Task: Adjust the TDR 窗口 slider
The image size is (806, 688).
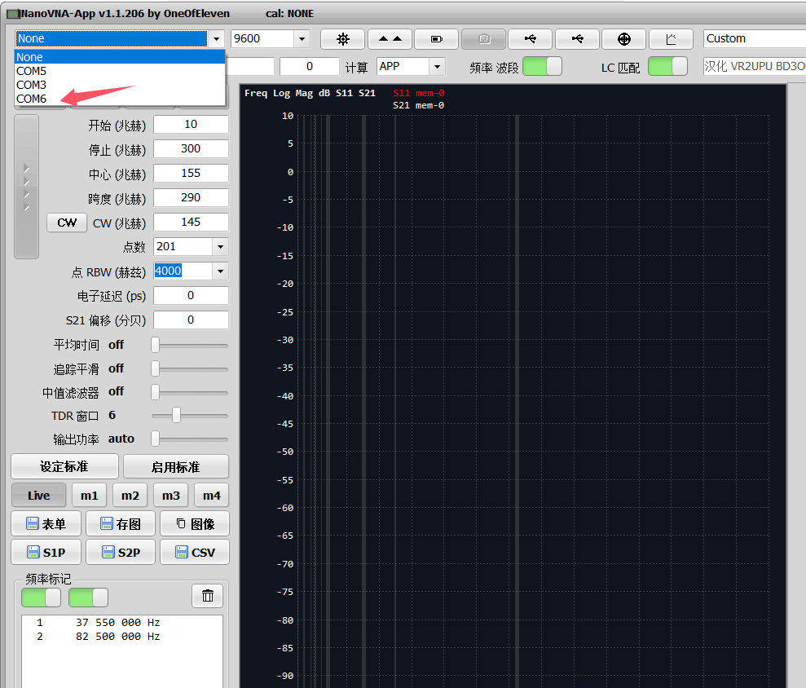Action: click(x=176, y=416)
